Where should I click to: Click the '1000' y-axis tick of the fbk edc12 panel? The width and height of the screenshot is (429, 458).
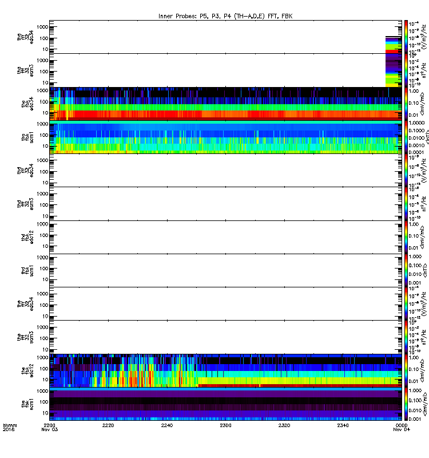click(x=42, y=357)
